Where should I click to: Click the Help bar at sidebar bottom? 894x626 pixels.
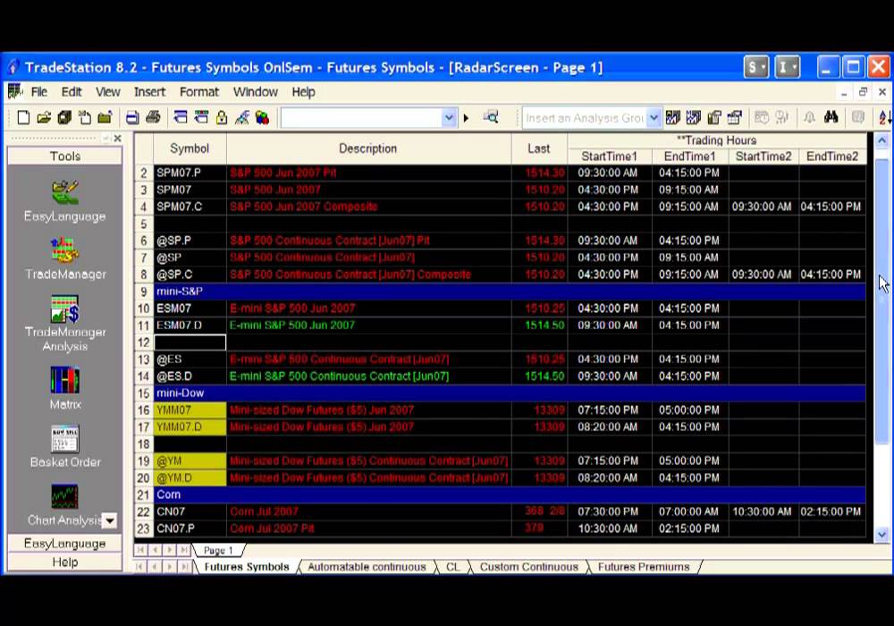65,563
